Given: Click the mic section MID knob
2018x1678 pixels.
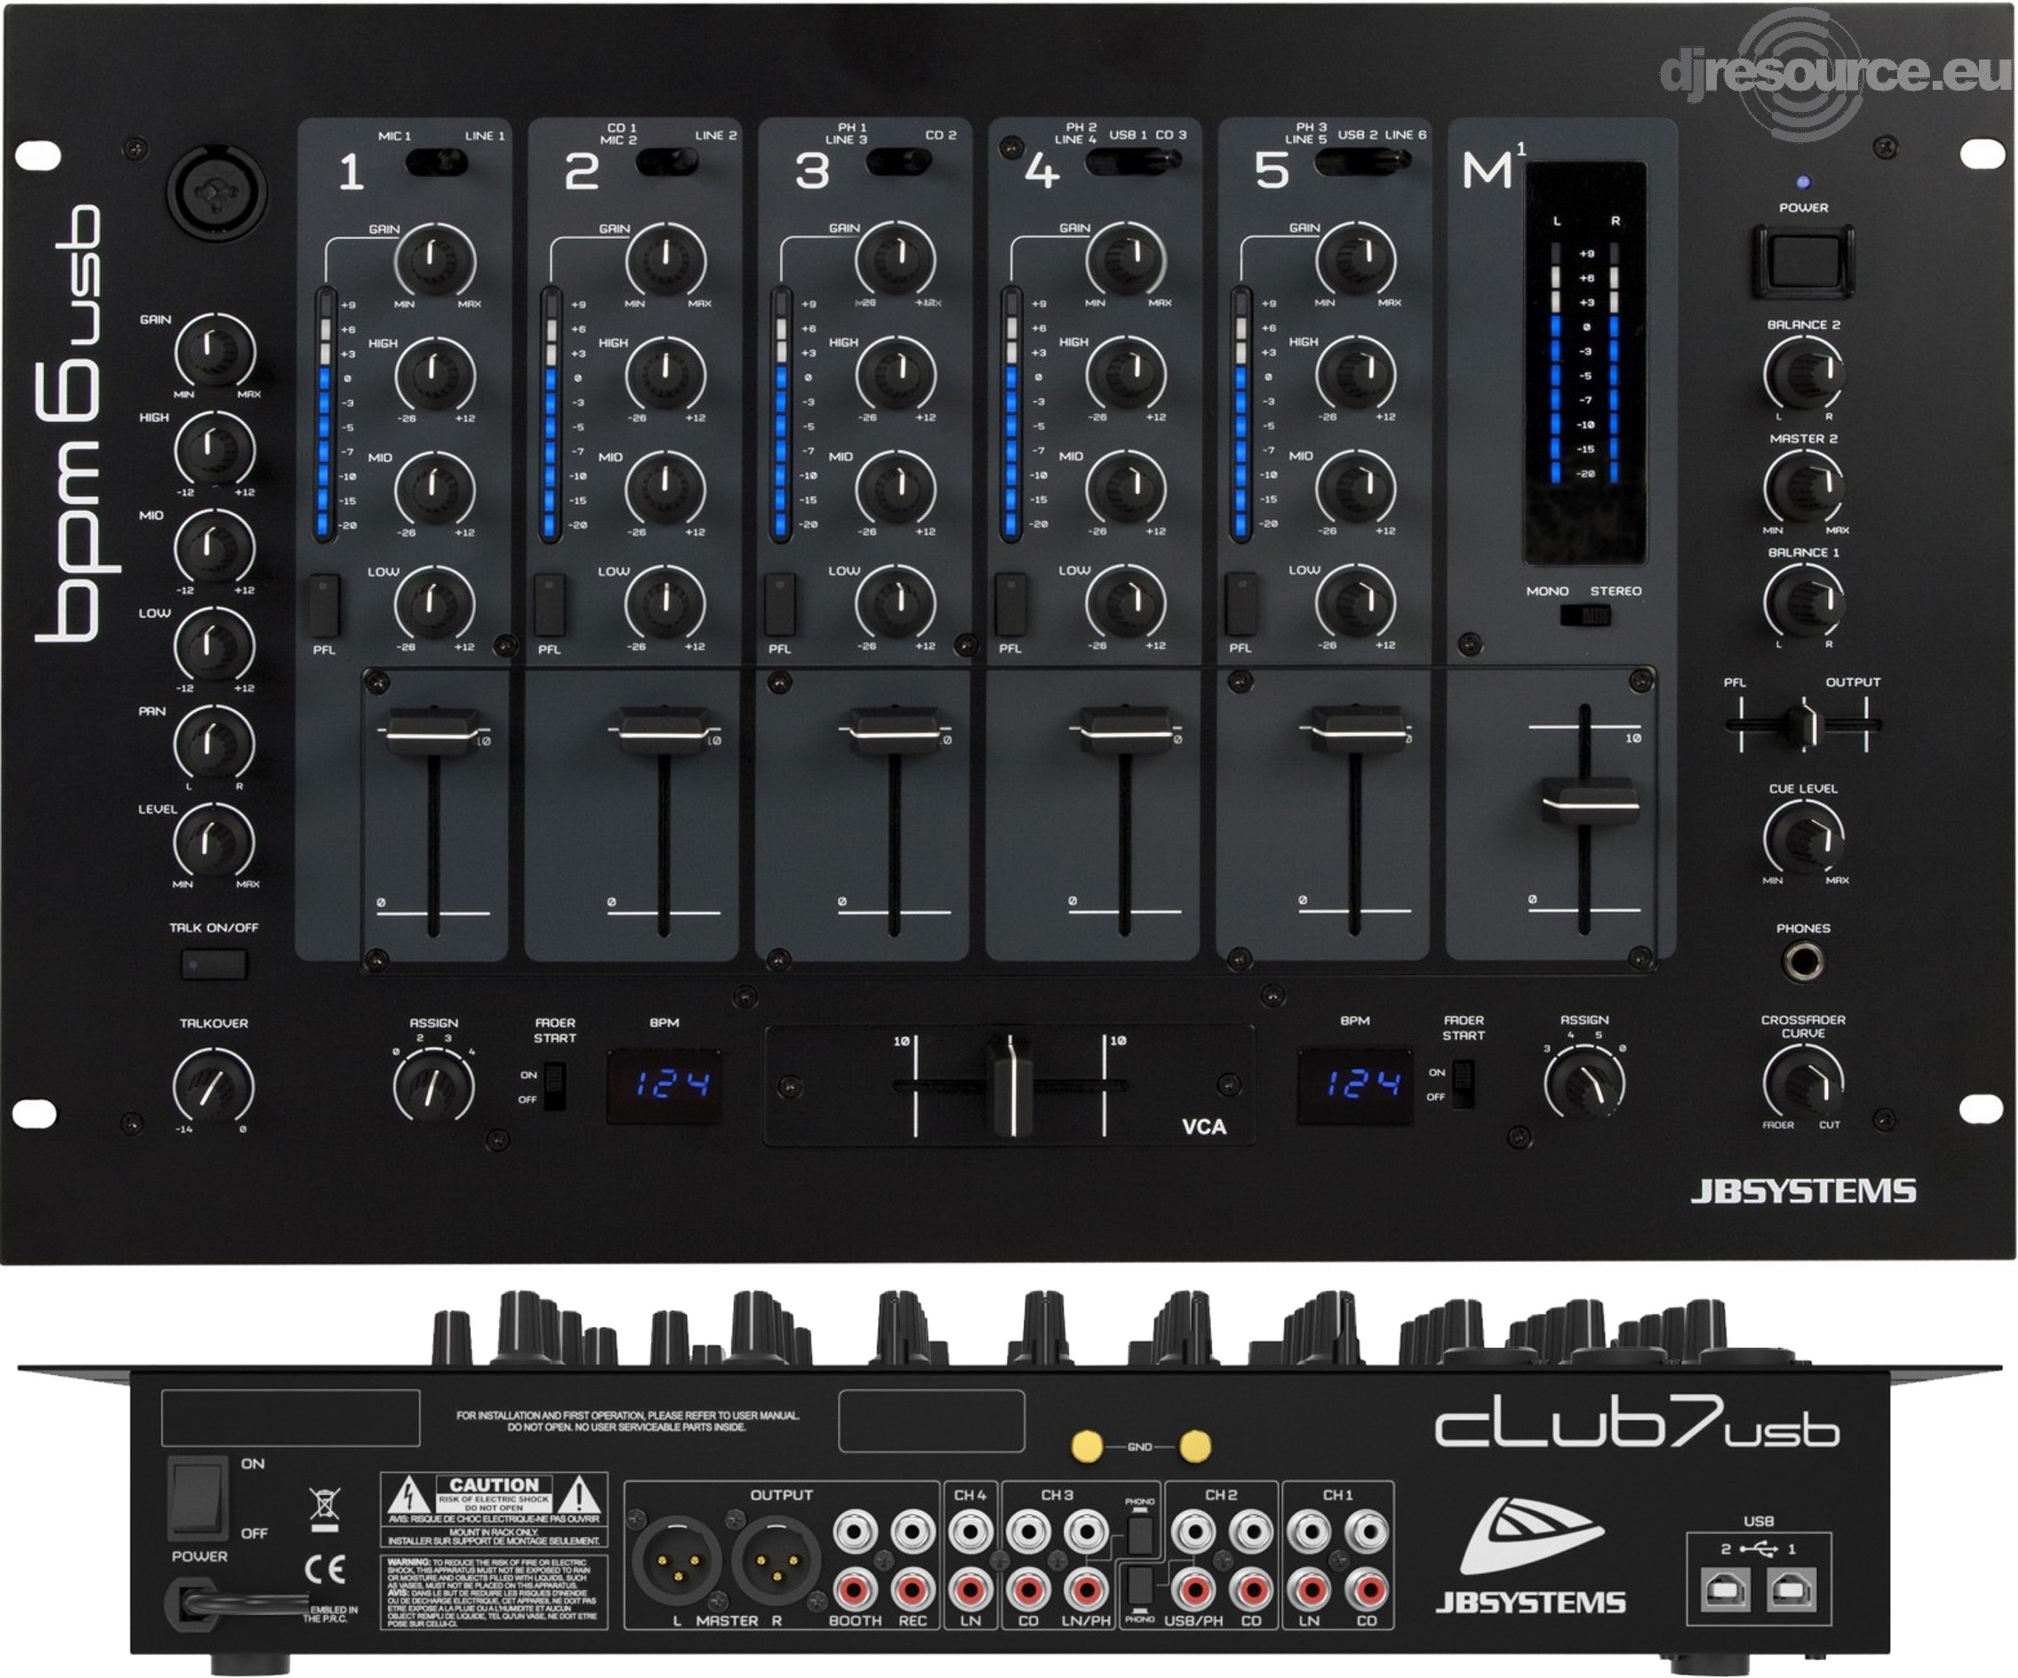Looking at the screenshot, I should tap(213, 547).
